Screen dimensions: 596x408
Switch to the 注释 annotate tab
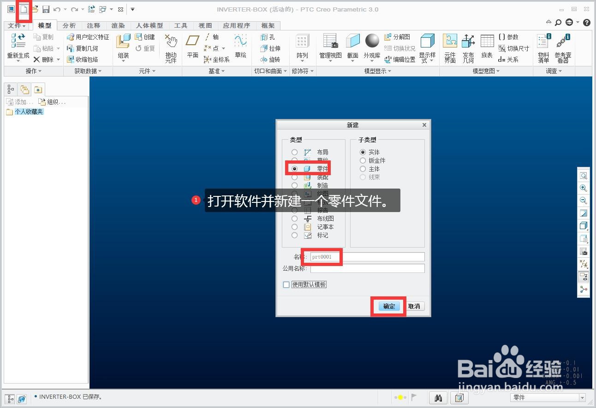pos(94,25)
